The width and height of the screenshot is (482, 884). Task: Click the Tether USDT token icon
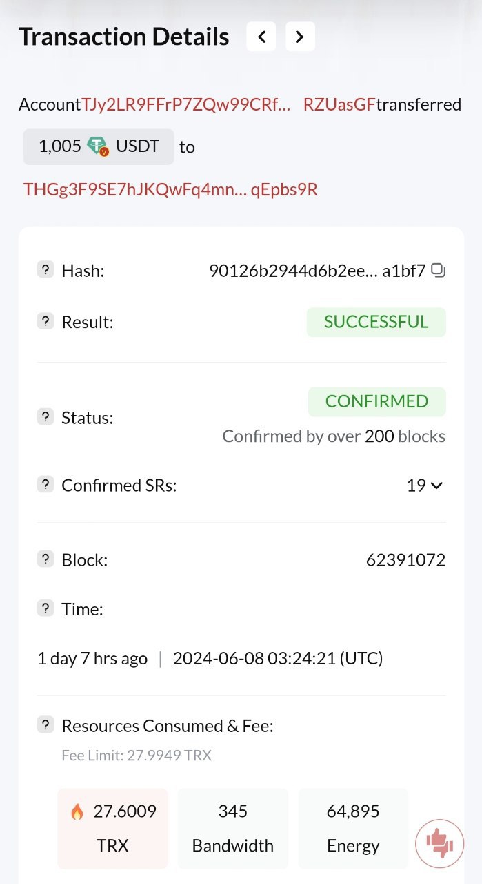(x=98, y=146)
